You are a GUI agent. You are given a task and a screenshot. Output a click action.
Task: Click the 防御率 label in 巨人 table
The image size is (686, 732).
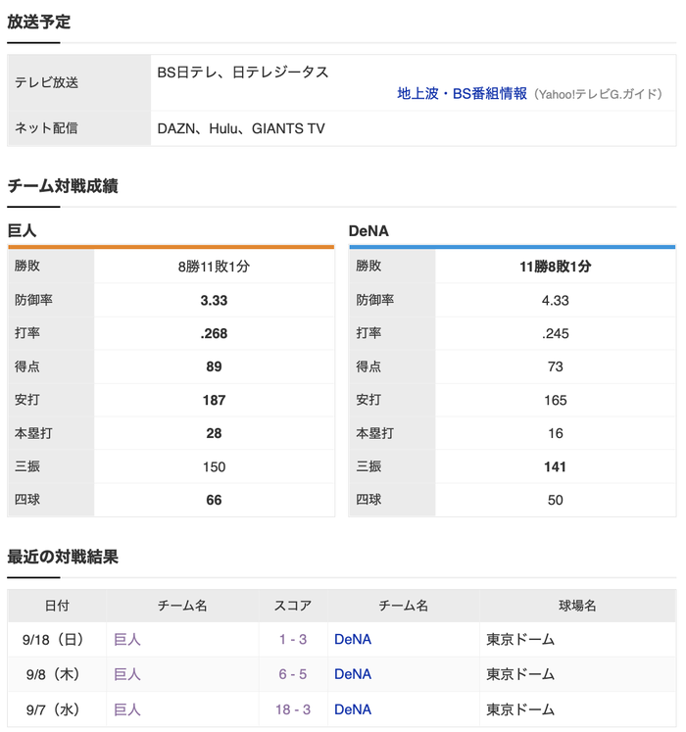[x=33, y=300]
